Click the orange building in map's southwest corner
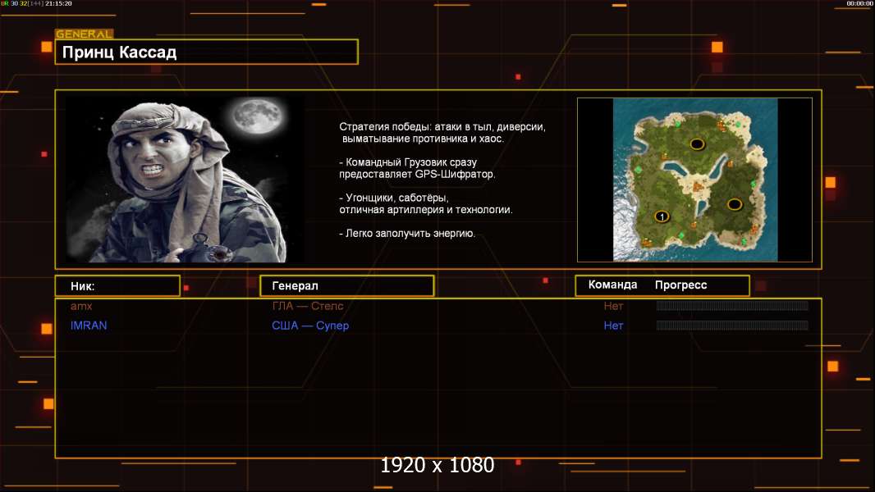Screen dimensions: 875x492 (647, 241)
